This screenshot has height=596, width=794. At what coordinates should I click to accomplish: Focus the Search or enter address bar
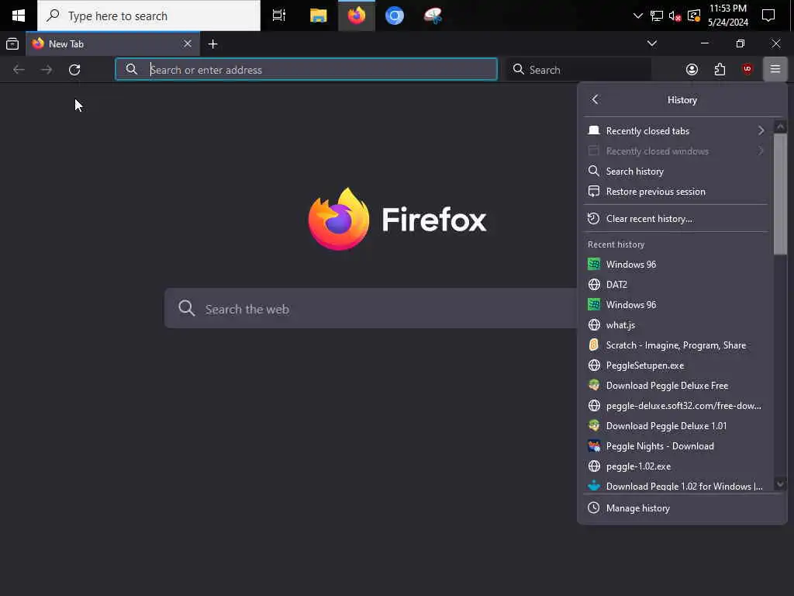(x=306, y=69)
